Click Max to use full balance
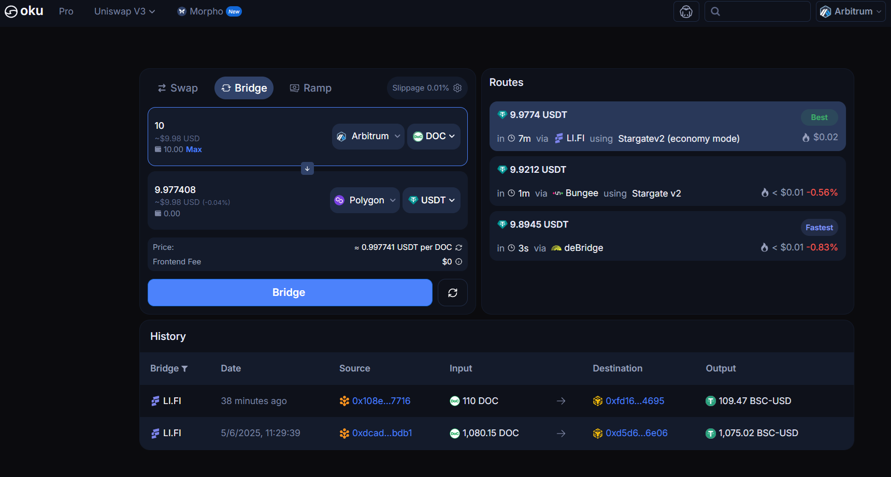This screenshot has height=477, width=891. pos(194,150)
